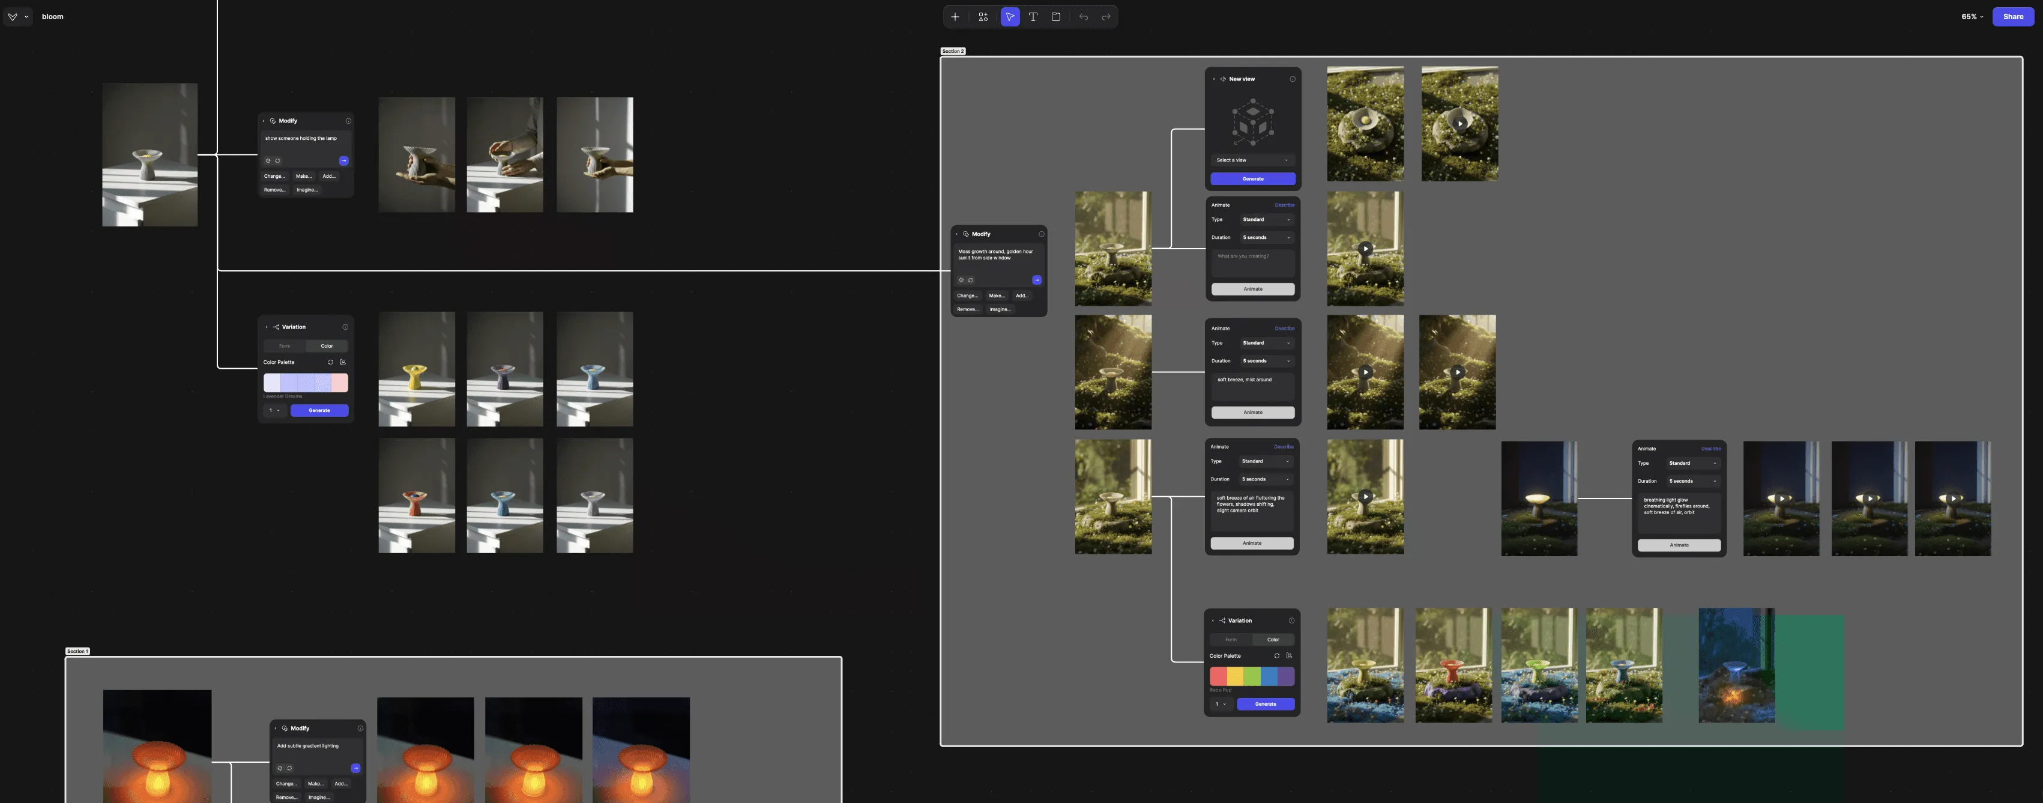The image size is (2043, 803).
Task: Select Color tab in Retro Pop variation
Action: tap(1273, 640)
